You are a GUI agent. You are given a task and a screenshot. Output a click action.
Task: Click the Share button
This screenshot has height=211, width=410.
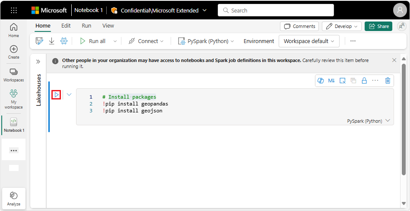[378, 26]
